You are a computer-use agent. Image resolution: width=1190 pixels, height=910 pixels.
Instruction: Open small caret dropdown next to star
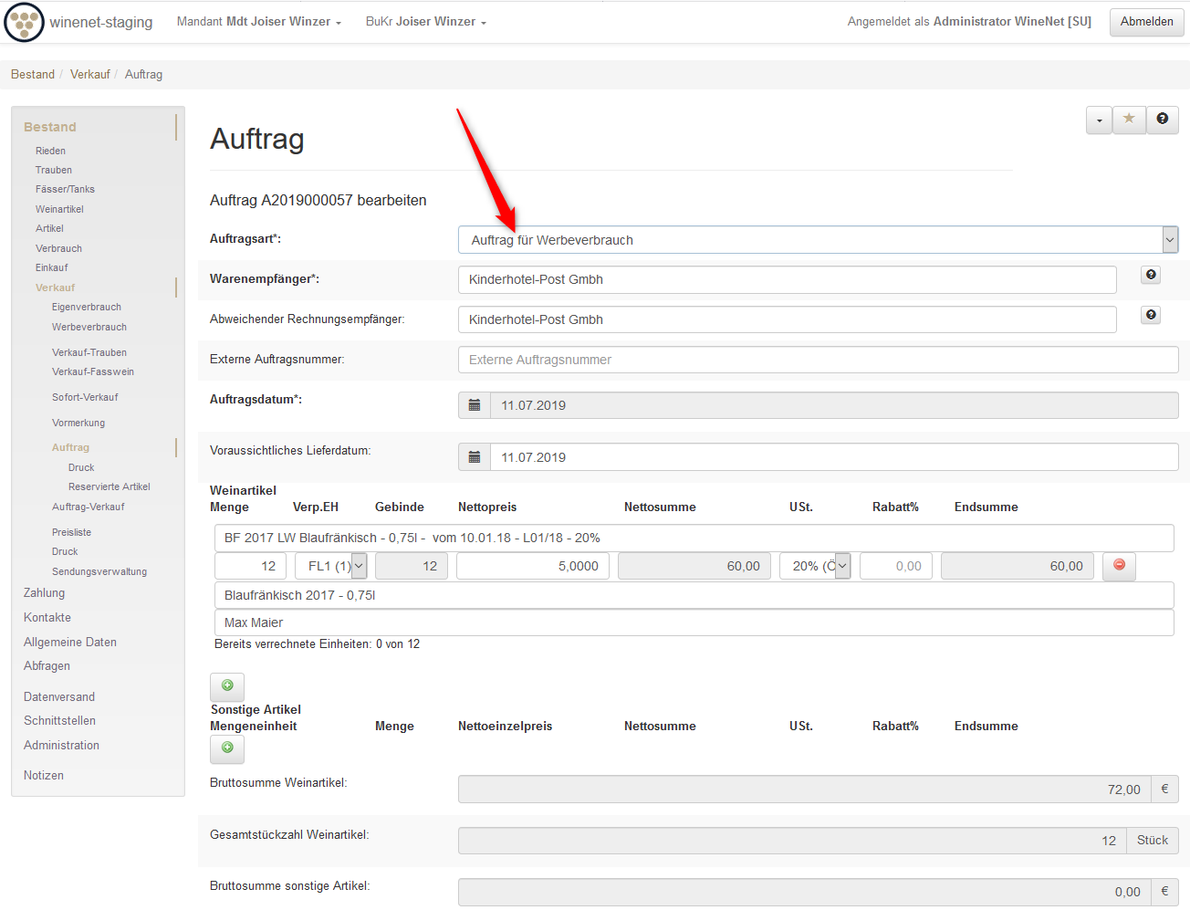[x=1099, y=120]
